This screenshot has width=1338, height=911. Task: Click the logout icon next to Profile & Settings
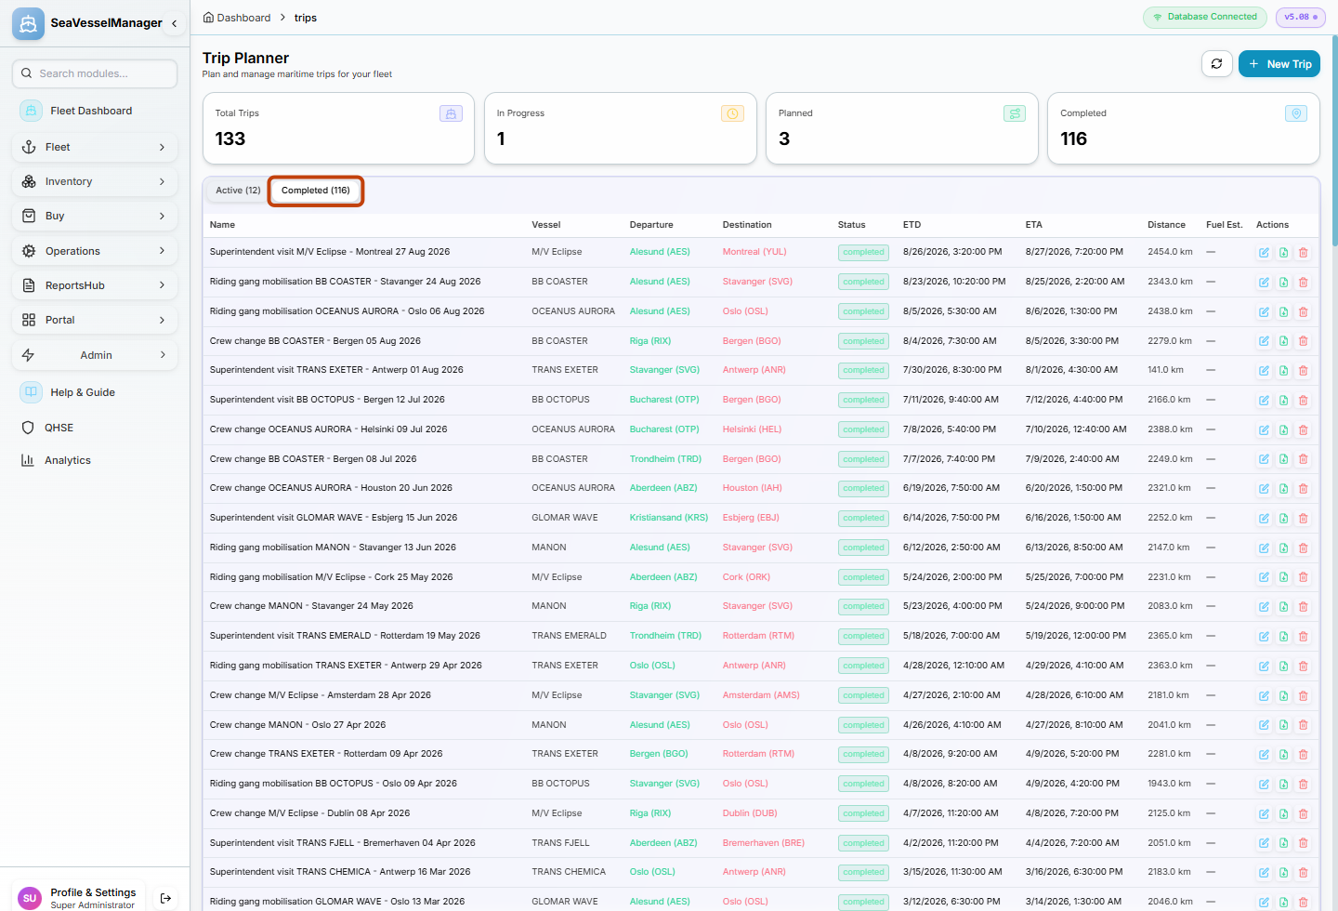(x=165, y=898)
